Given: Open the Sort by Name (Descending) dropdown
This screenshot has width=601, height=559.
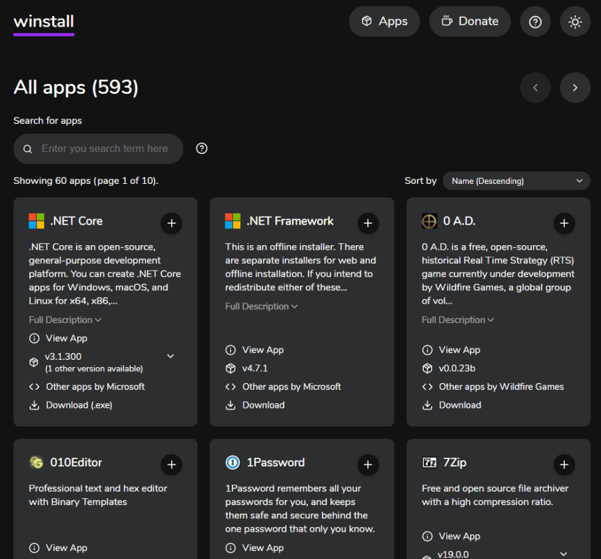Looking at the screenshot, I should pos(516,181).
